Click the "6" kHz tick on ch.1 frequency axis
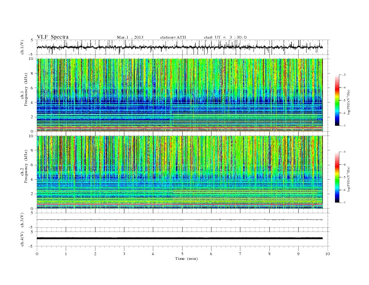The height and width of the screenshot is (285, 369). coord(33,88)
